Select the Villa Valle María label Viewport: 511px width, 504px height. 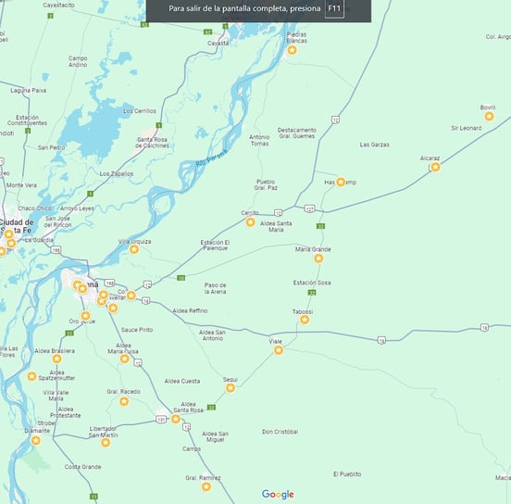56,396
